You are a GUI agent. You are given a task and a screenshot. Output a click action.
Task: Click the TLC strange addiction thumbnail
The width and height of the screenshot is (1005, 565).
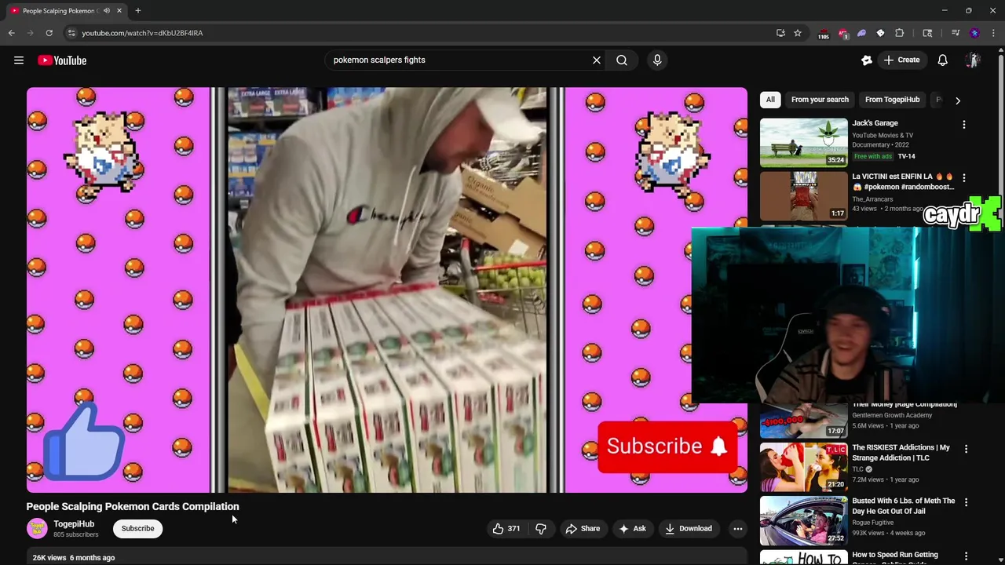(x=804, y=467)
